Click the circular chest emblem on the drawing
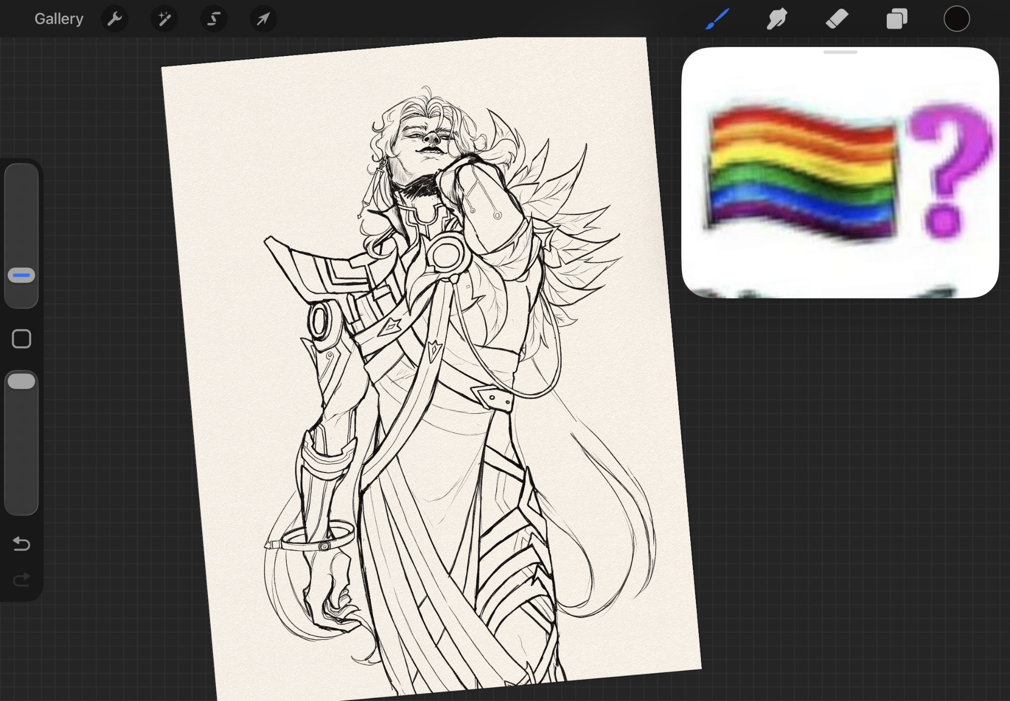The width and height of the screenshot is (1010, 701). (x=446, y=254)
